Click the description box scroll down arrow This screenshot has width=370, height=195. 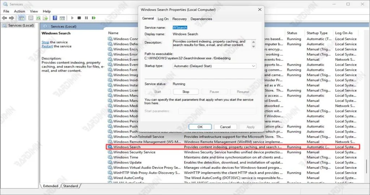pyautogui.click(x=253, y=47)
